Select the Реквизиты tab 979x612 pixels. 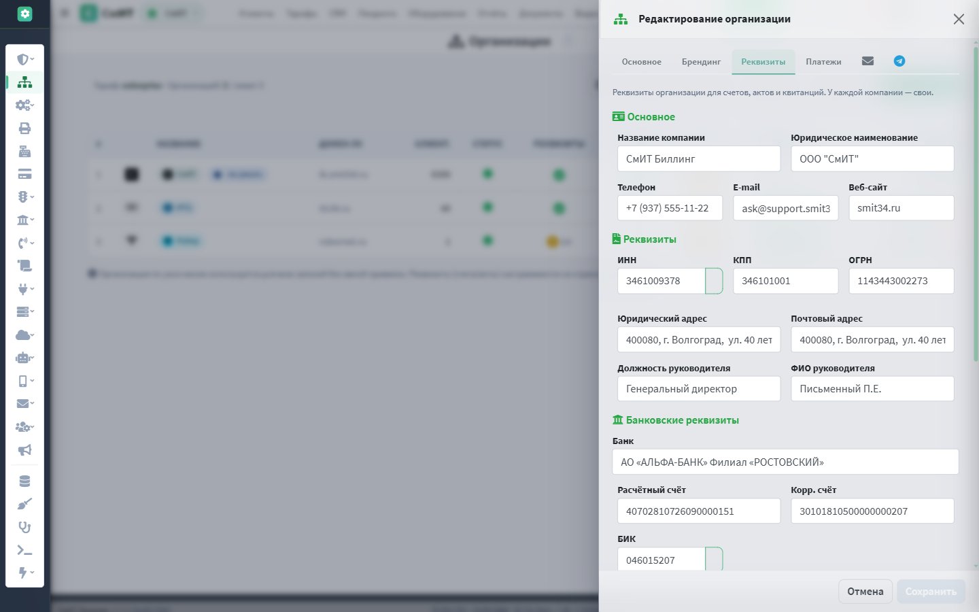click(x=763, y=62)
